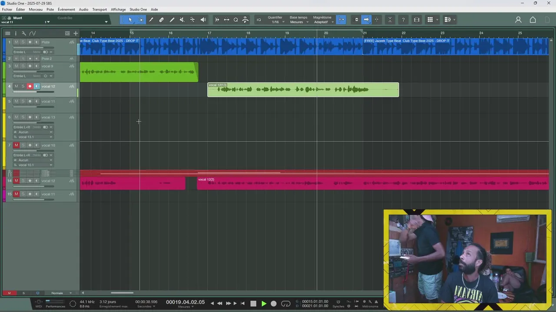
Task: Click the Fast forward transport button
Action: click(x=228, y=304)
